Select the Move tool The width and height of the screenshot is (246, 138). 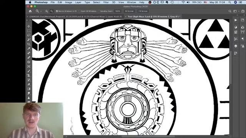coord(29,26)
